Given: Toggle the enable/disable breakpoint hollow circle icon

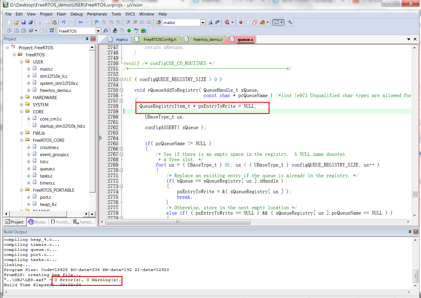Looking at the screenshot, I should coord(248,22).
